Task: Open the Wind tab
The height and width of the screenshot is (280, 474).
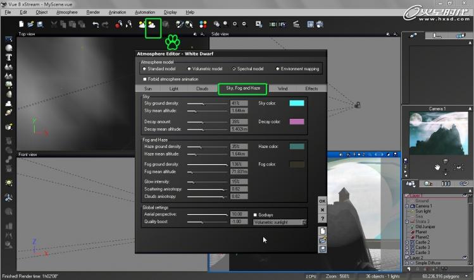Action: pos(282,89)
